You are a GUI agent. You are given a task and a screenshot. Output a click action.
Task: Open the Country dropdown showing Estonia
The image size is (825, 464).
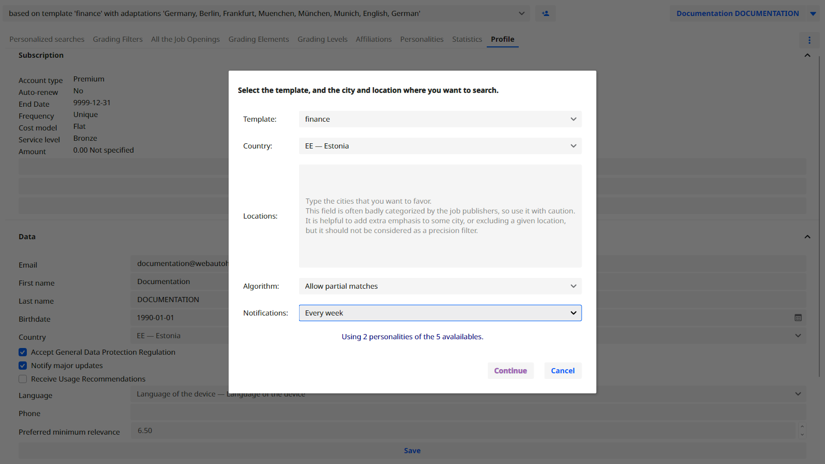click(440, 146)
